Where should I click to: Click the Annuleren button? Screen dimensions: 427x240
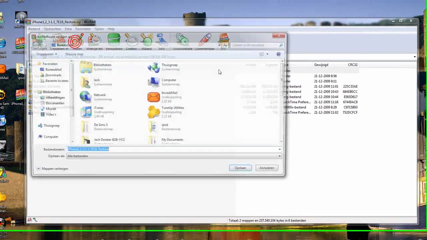[x=267, y=168]
